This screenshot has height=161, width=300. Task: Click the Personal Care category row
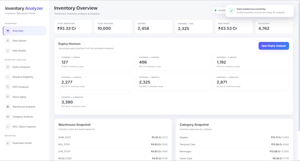[234, 144]
